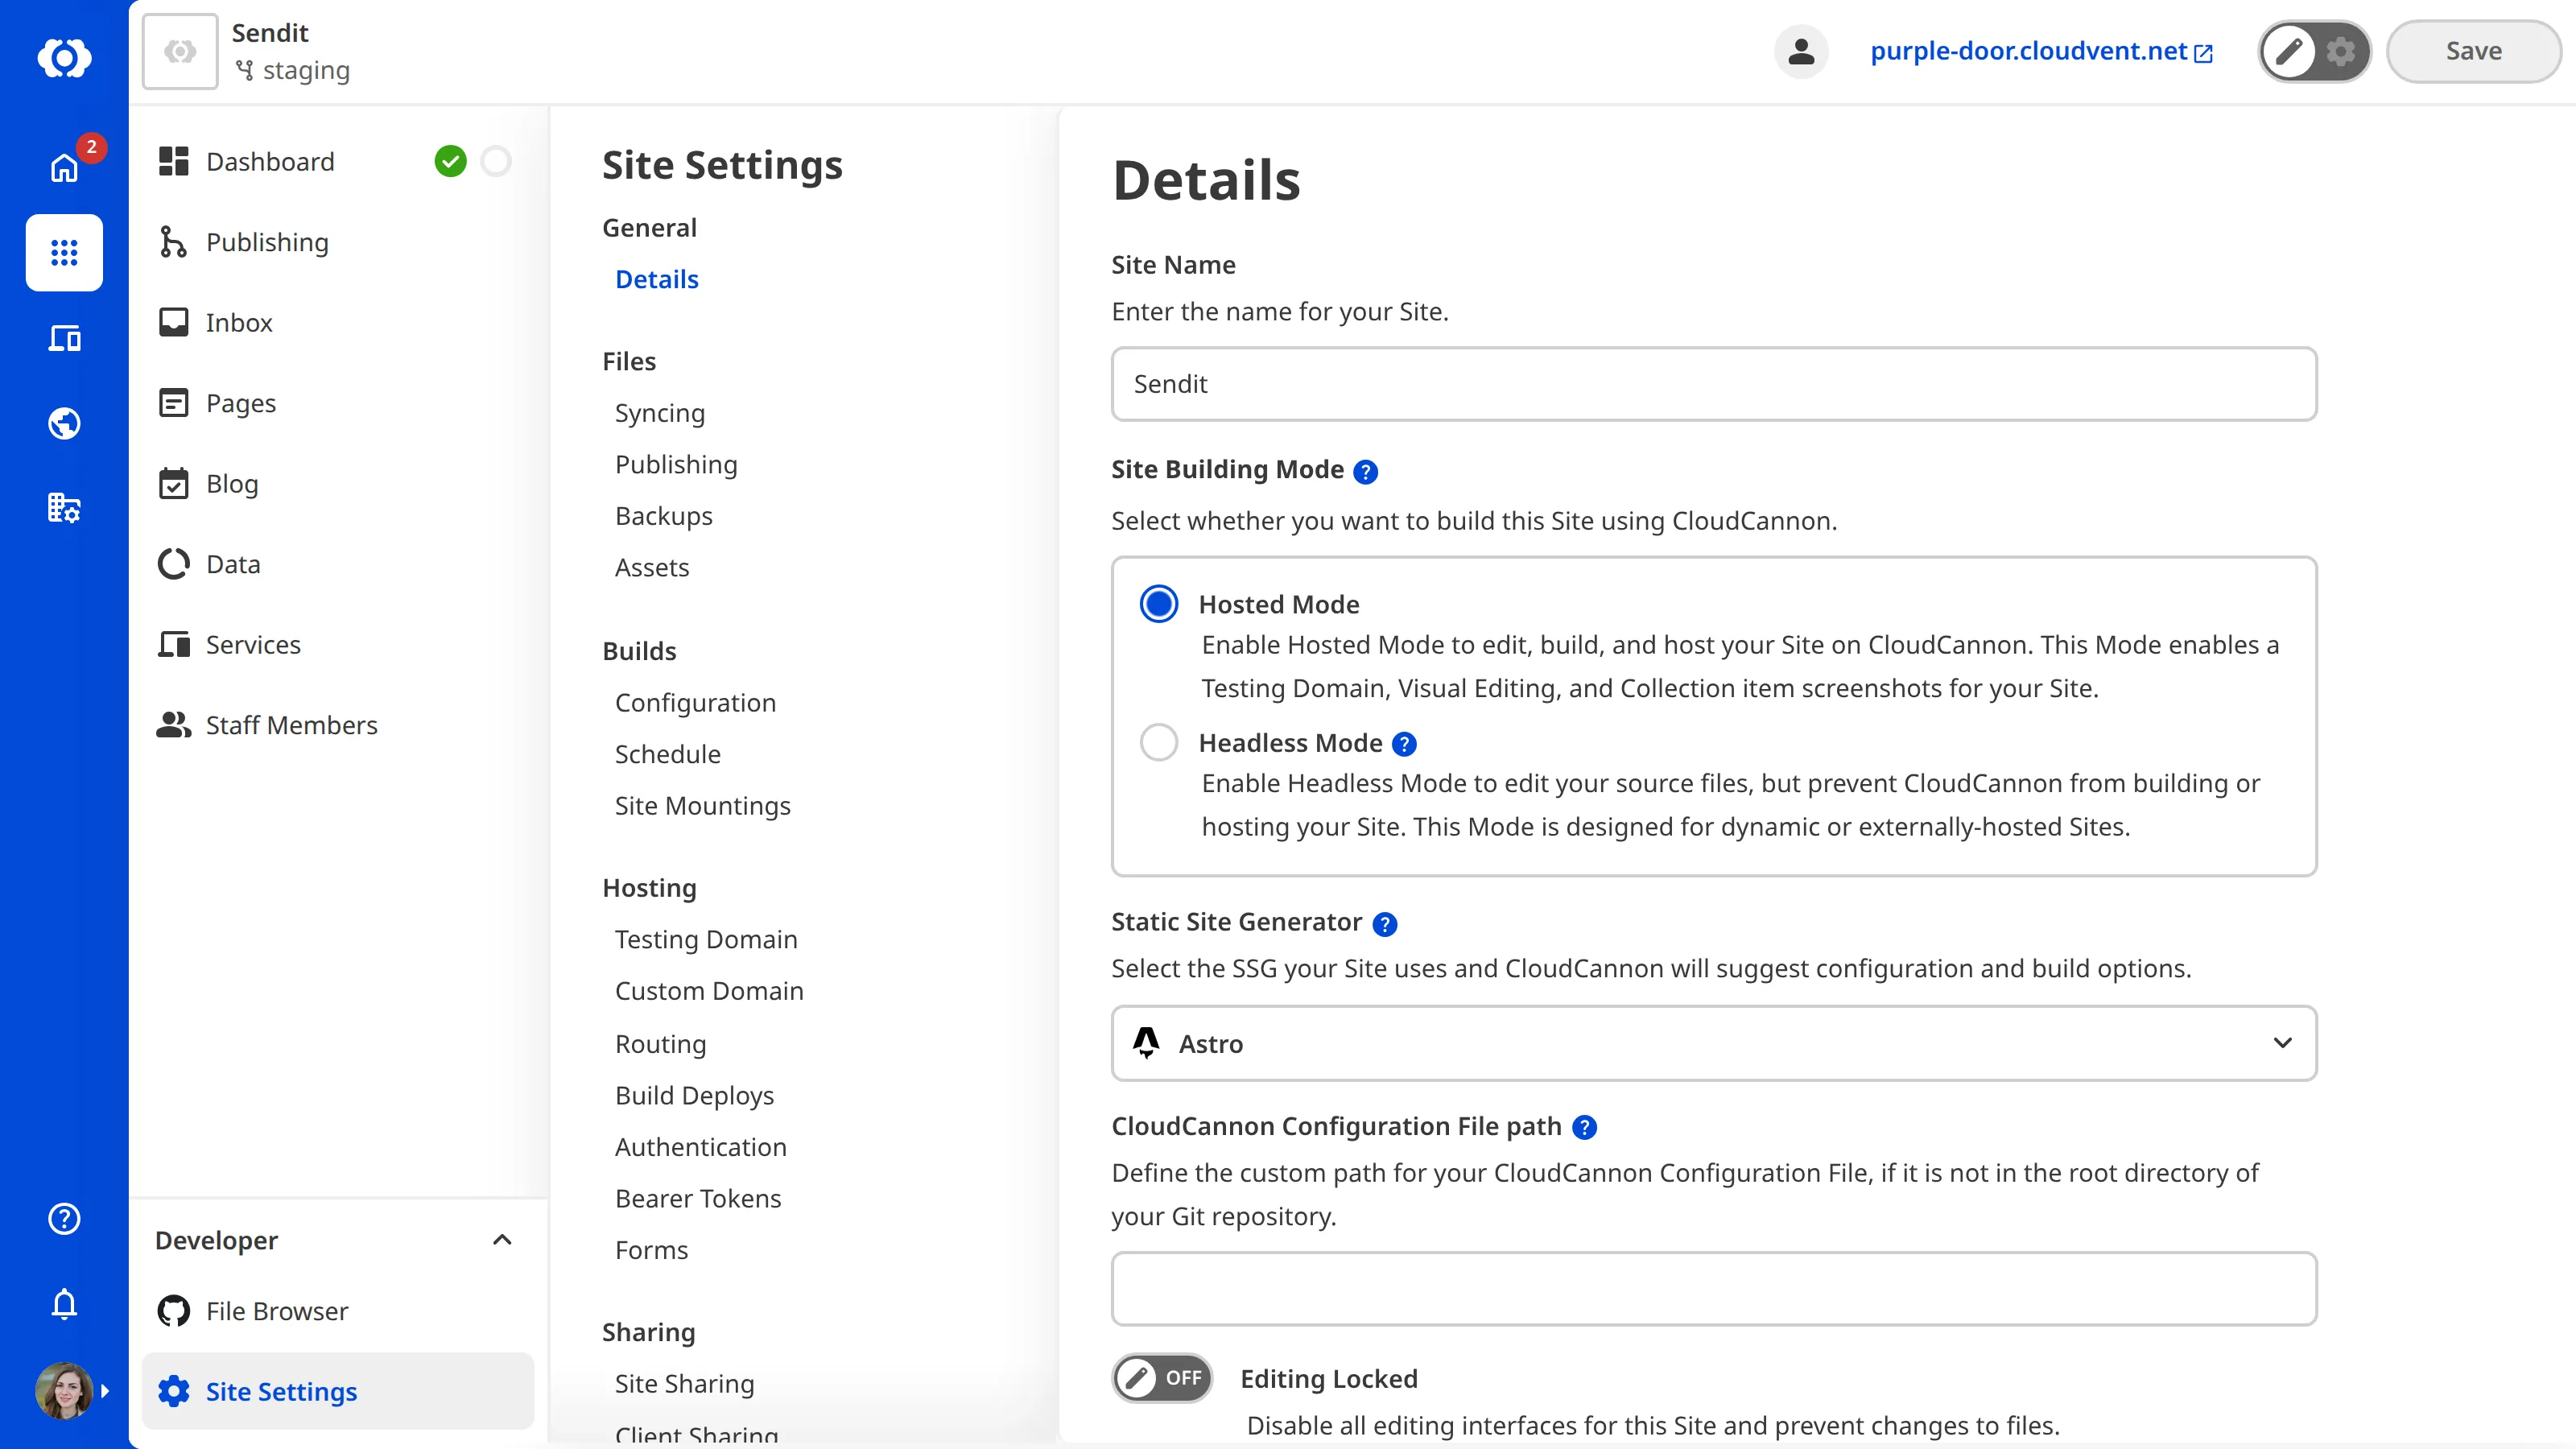This screenshot has height=1449, width=2576.
Task: Click the Pages document icon
Action: tap(174, 403)
